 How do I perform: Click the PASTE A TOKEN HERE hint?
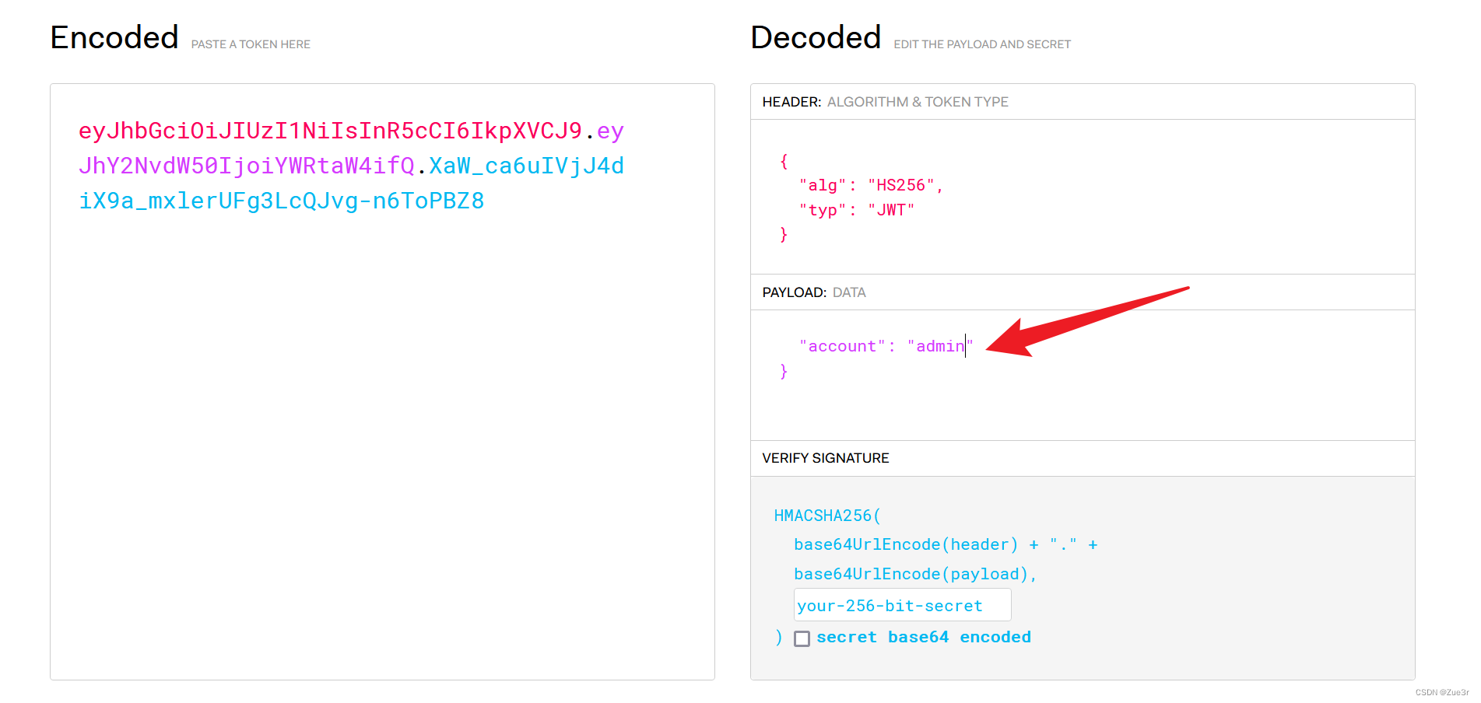coord(251,44)
